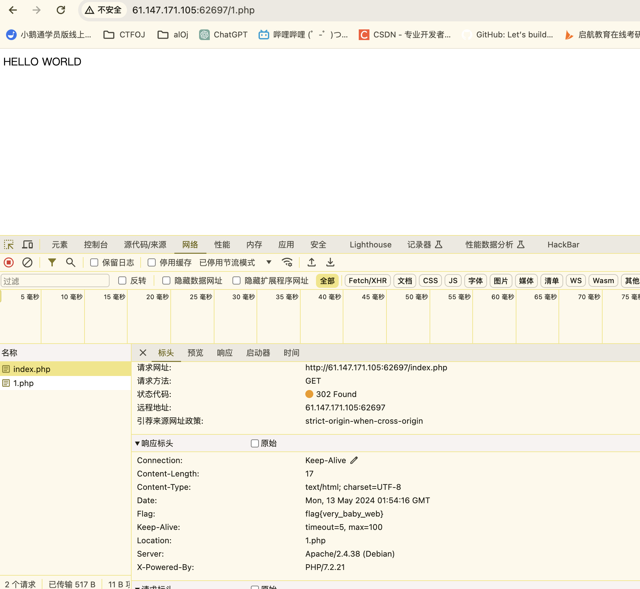Export HAR file with download icon
Screen dimensions: 640x589
(330, 262)
